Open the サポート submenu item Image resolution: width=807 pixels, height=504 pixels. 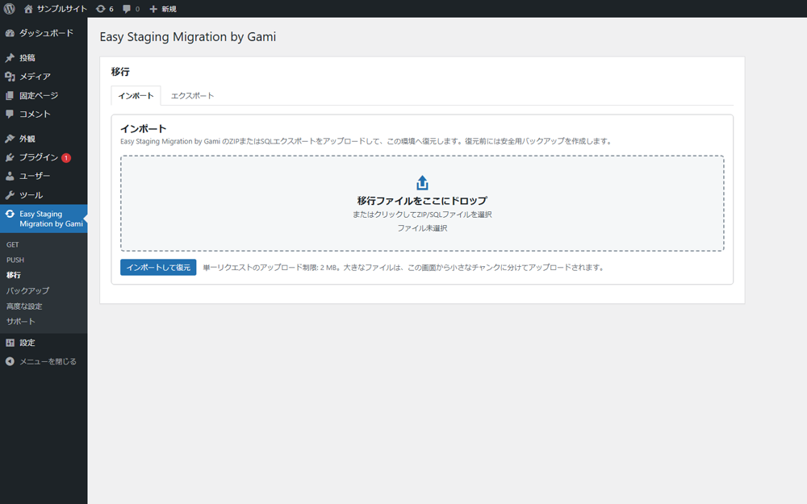pos(21,322)
